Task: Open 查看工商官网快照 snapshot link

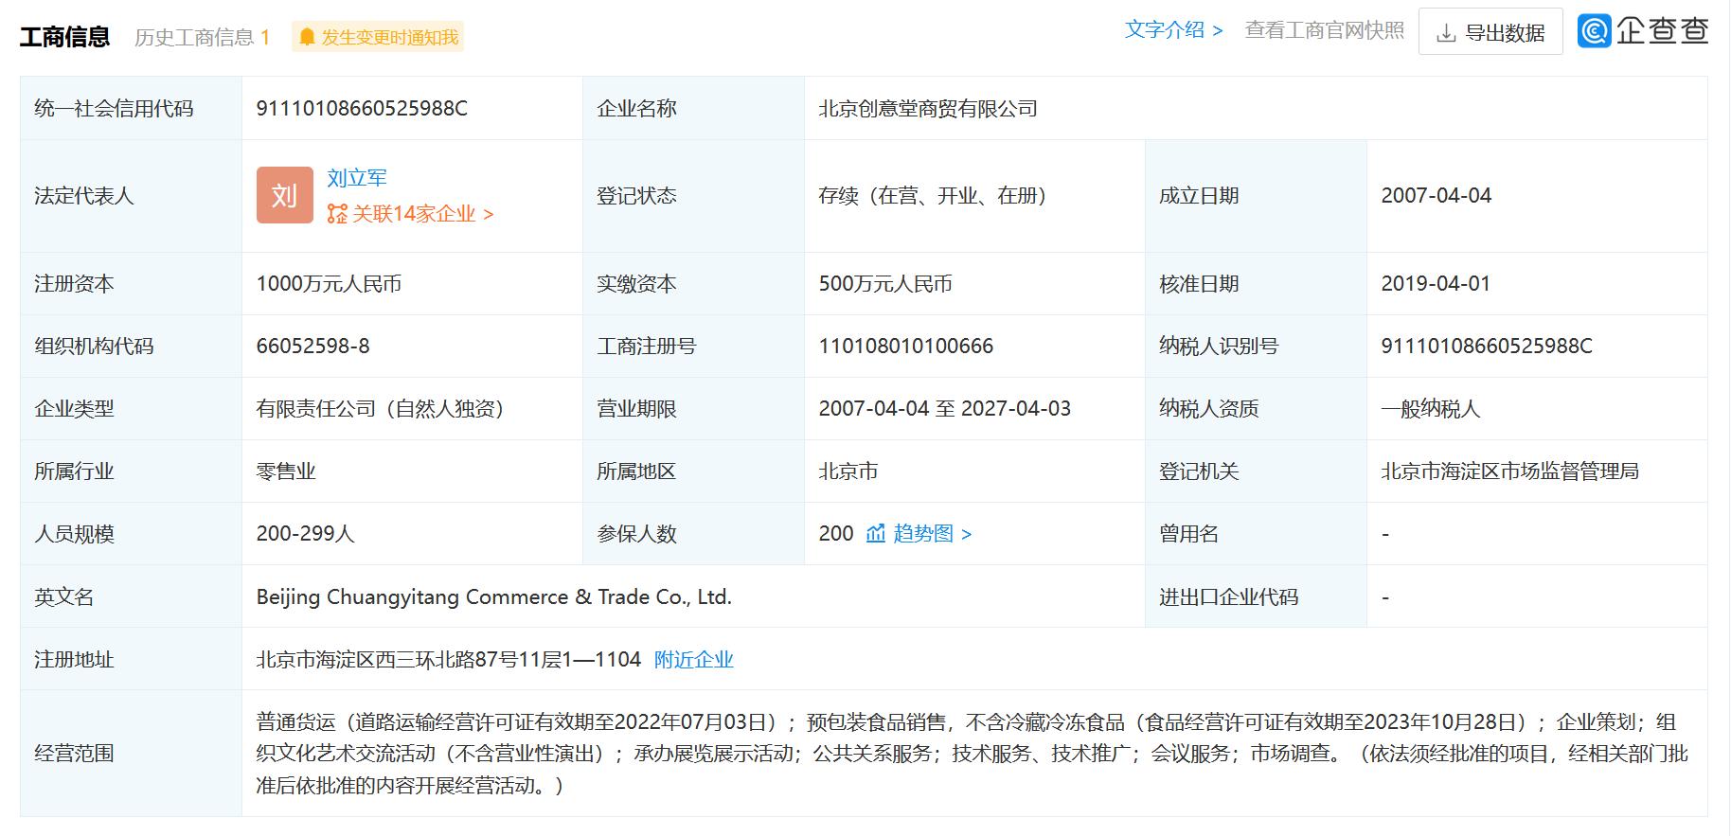Action: [x=1324, y=30]
